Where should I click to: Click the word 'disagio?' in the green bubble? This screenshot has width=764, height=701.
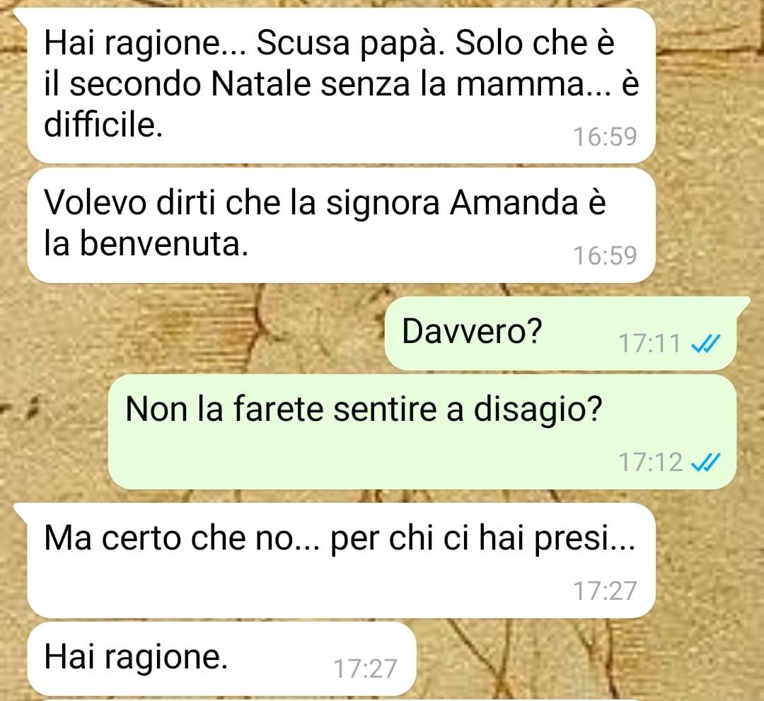click(x=538, y=409)
